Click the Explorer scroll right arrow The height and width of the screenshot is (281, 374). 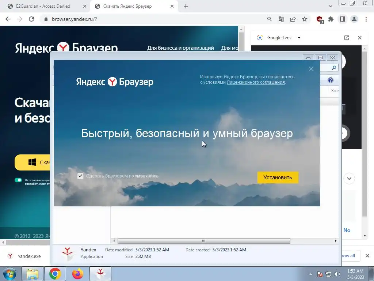pos(336,241)
